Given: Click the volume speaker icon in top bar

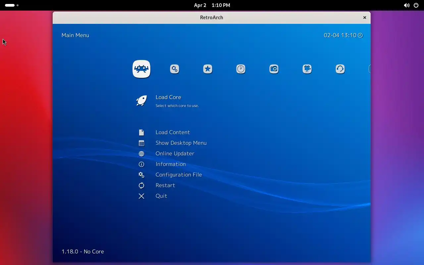Looking at the screenshot, I should click(406, 5).
